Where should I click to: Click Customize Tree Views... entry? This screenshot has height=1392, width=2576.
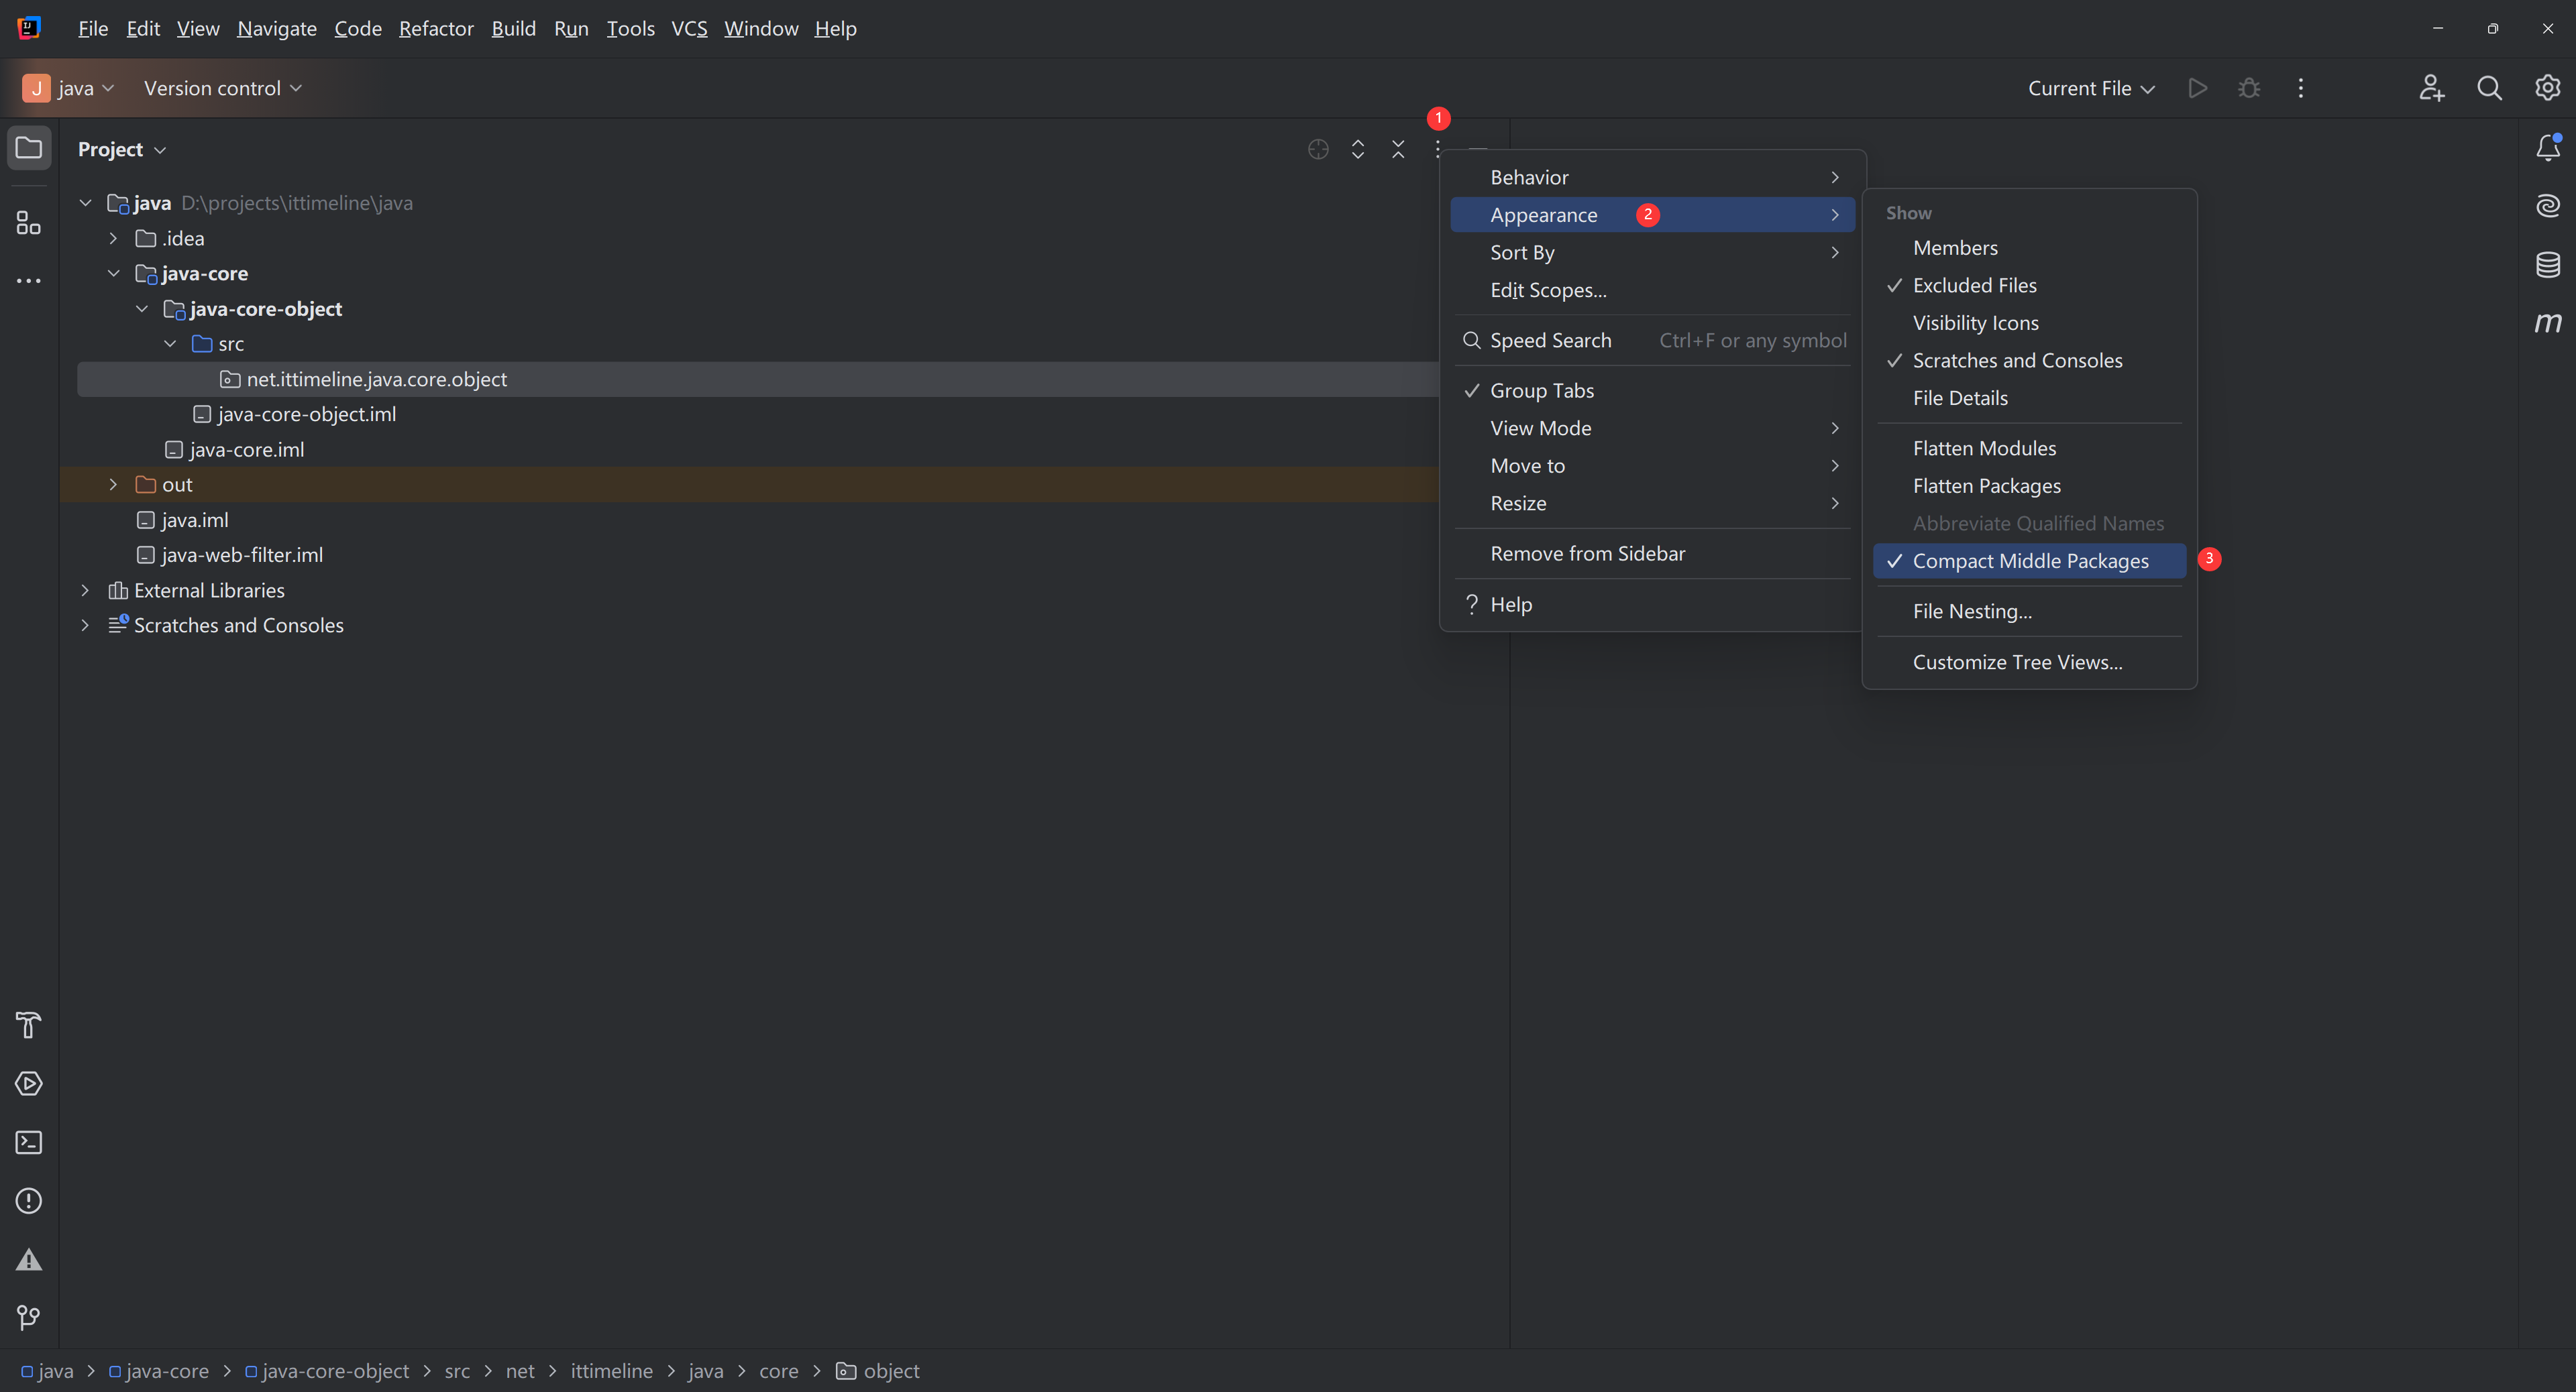pyautogui.click(x=2017, y=662)
